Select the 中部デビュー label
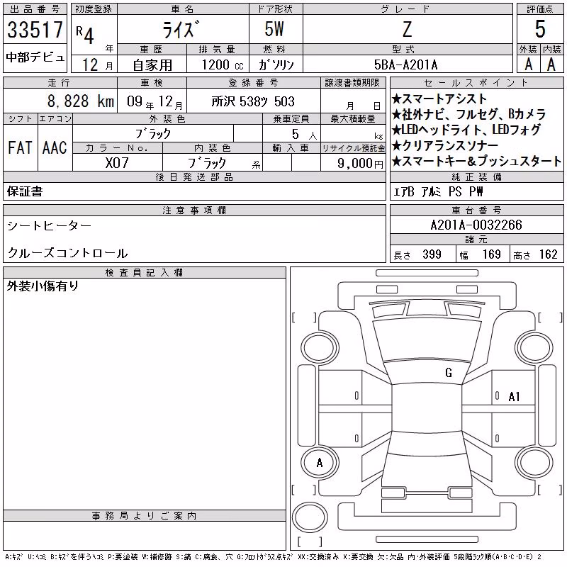The height and width of the screenshot is (567, 567). [35, 57]
